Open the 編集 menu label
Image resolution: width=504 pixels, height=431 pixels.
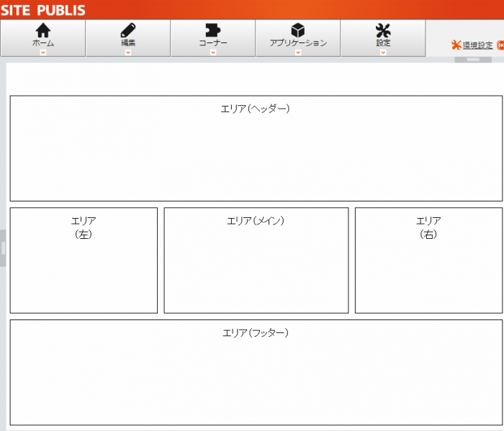pos(128,43)
